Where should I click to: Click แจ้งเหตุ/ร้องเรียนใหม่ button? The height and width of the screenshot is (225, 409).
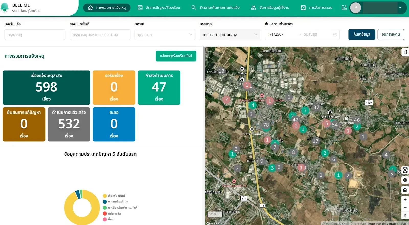click(176, 56)
